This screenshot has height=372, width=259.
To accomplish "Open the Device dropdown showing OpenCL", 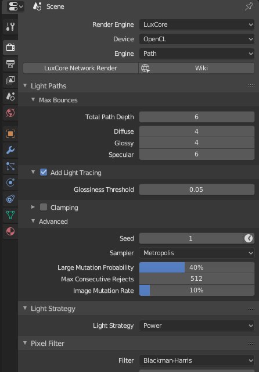I will click(197, 39).
